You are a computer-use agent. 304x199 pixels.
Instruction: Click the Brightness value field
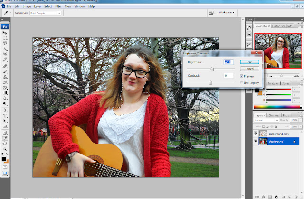click(228, 62)
